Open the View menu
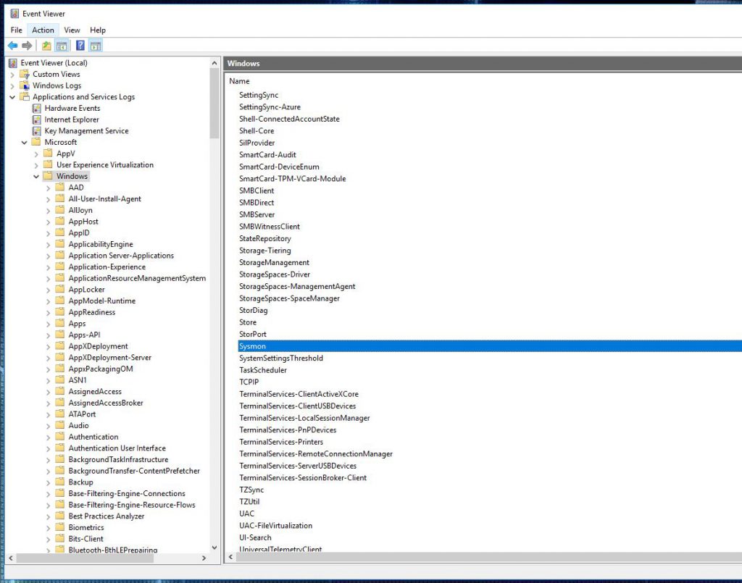The width and height of the screenshot is (742, 583). pyautogui.click(x=72, y=30)
